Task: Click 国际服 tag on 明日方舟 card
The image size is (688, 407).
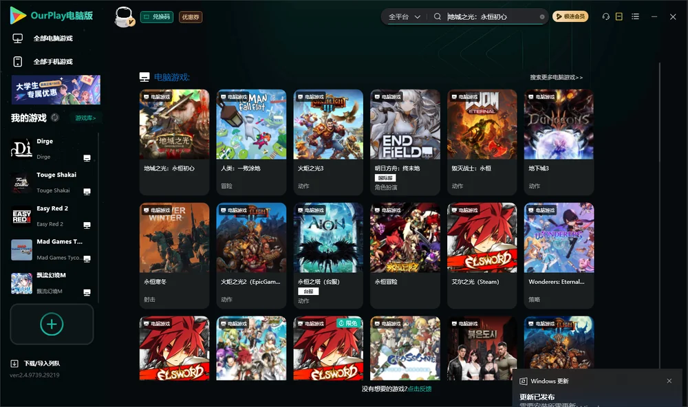Action: point(385,177)
